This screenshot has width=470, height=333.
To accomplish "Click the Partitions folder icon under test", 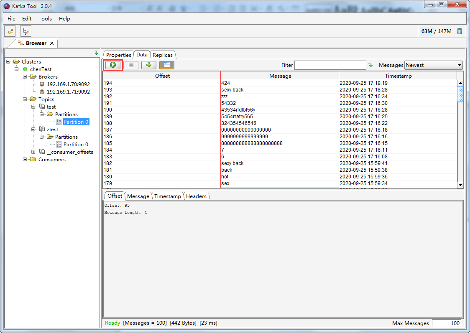I will click(50, 114).
